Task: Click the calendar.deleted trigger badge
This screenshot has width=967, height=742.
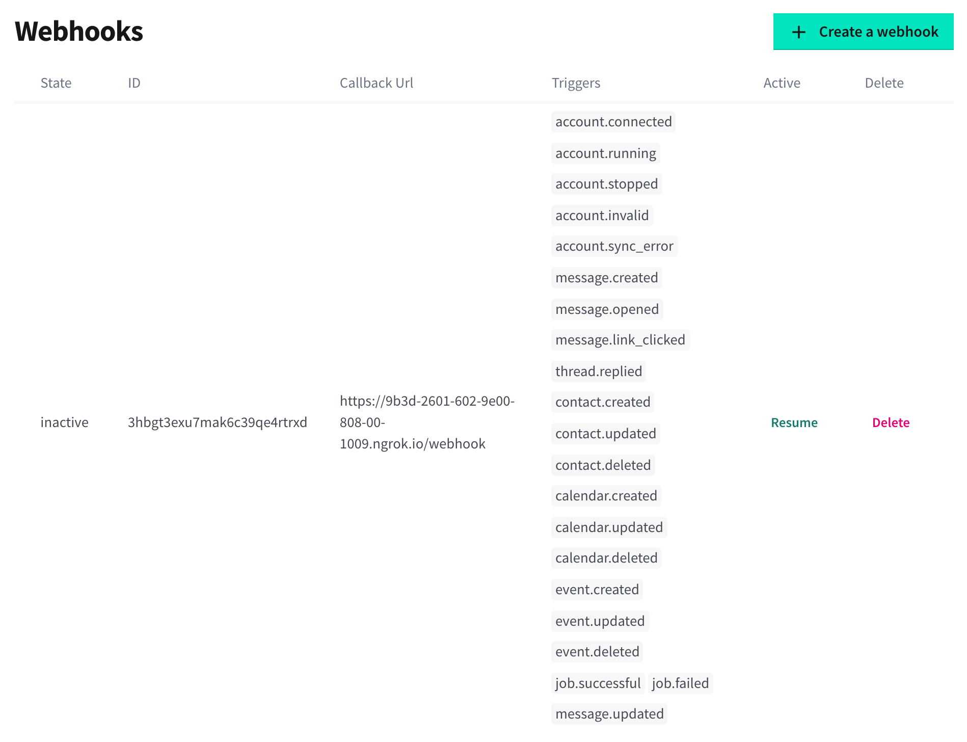Action: tap(606, 558)
